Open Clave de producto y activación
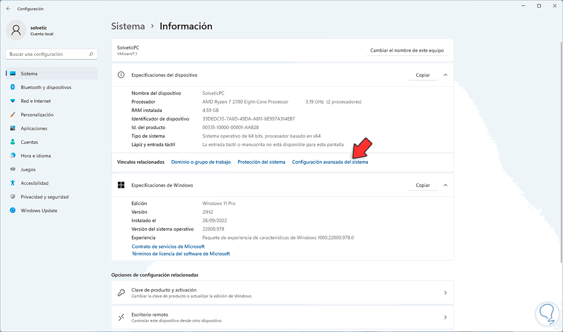563x332 pixels. coord(282,293)
